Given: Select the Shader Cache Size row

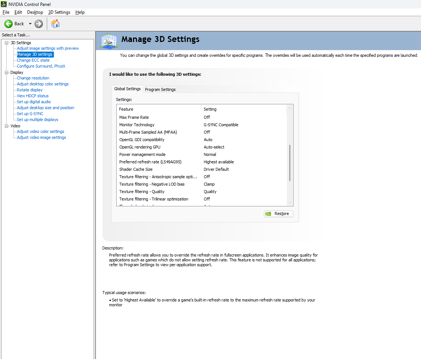Looking at the screenshot, I should click(x=202, y=169).
